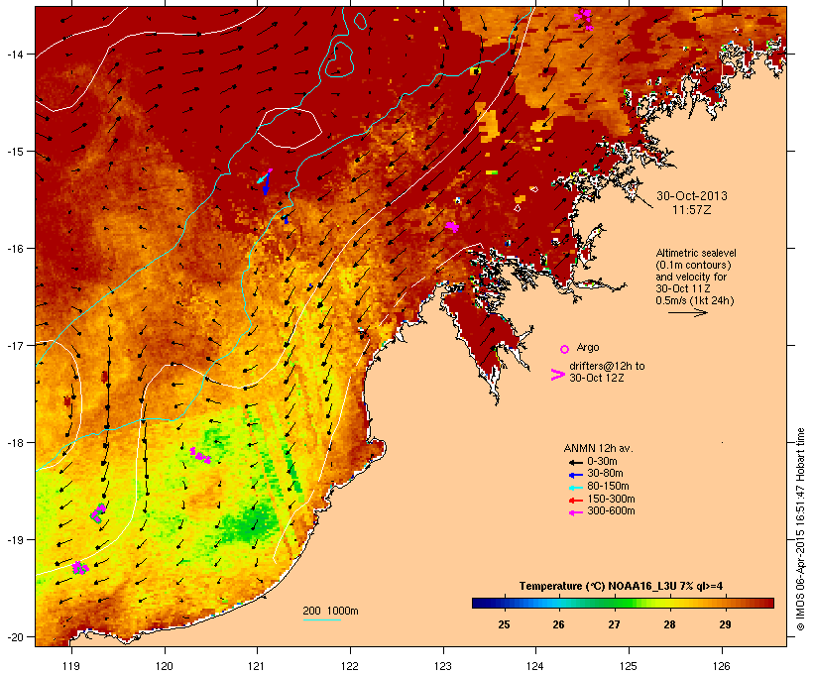
Task: Click the date label 30-Oct-2013
Action: click(692, 196)
